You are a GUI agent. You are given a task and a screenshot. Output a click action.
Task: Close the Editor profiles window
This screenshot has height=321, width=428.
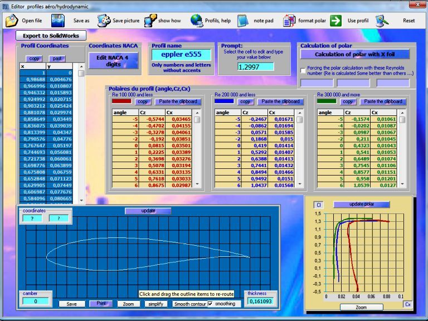coord(417,4)
